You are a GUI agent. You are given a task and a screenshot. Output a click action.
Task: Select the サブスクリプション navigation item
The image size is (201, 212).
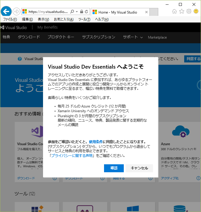[98, 37]
